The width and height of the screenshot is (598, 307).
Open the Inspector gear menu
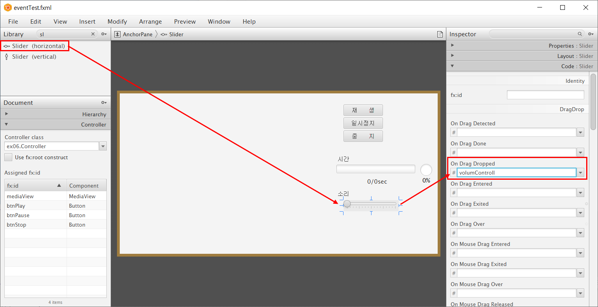click(591, 34)
